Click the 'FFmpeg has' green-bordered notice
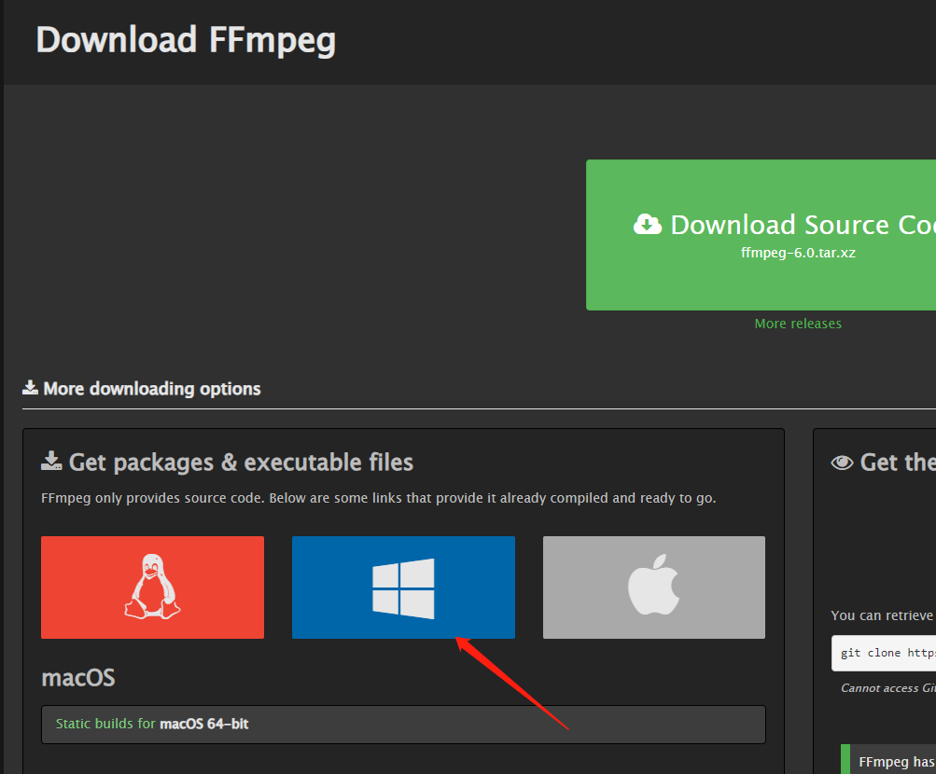936x774 pixels. 888,759
